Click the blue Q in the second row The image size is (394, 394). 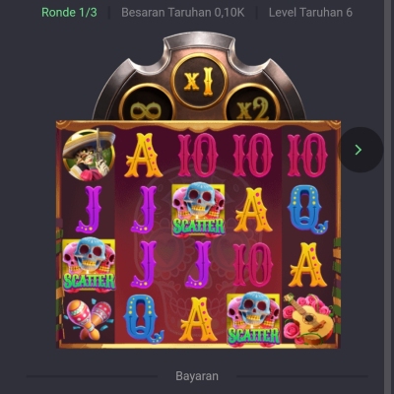307,210
